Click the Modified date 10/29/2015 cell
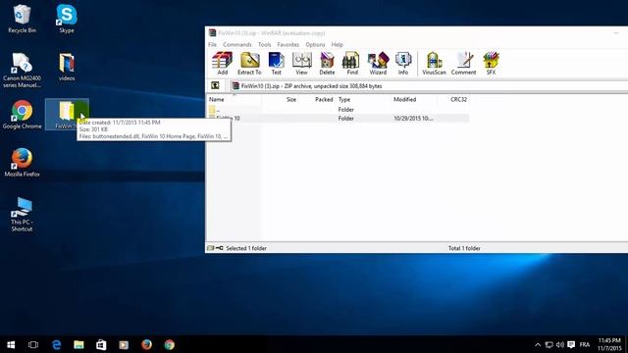The width and height of the screenshot is (628, 353). coord(413,118)
